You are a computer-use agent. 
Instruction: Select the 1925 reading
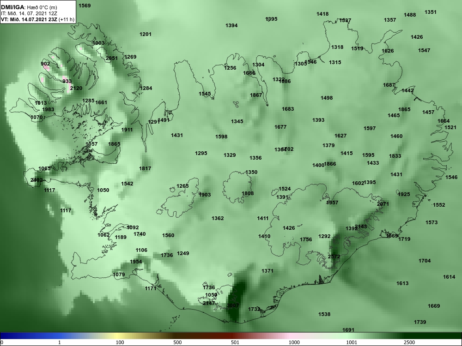[x=404, y=194]
